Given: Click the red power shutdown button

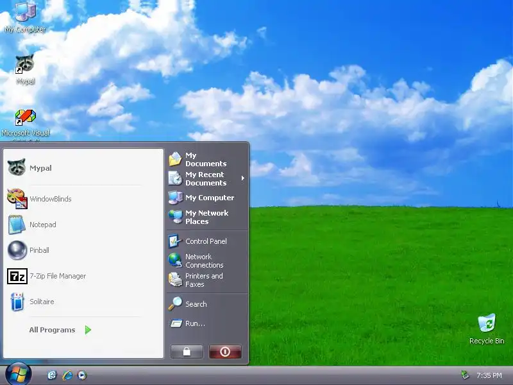Looking at the screenshot, I should click(x=225, y=352).
